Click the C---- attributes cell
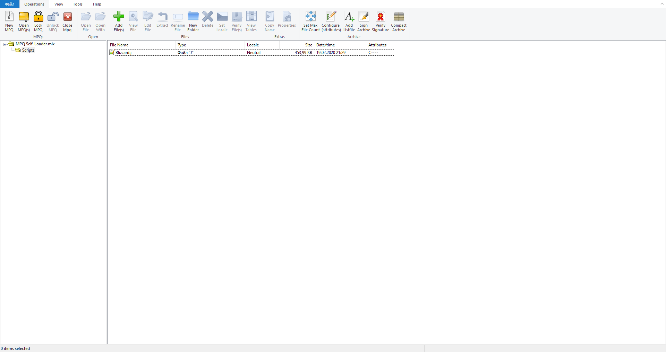The image size is (666, 352). tap(373, 53)
